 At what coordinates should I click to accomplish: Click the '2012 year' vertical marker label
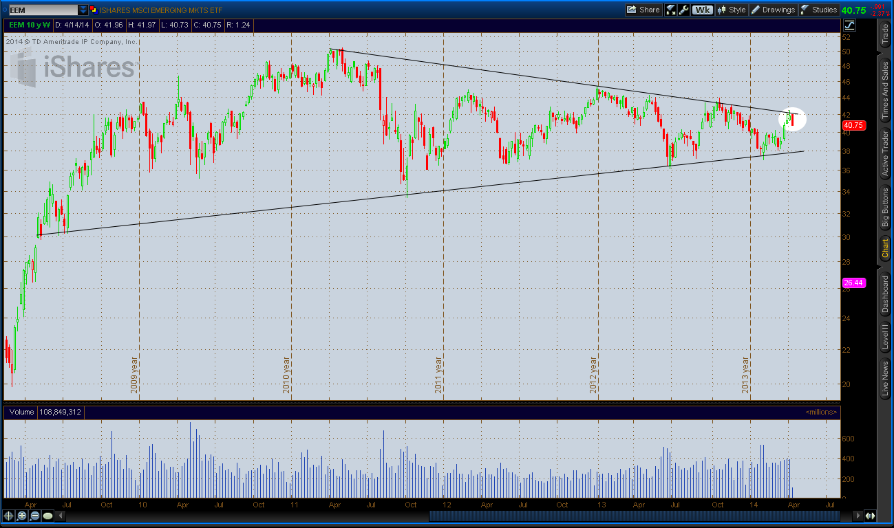(593, 375)
